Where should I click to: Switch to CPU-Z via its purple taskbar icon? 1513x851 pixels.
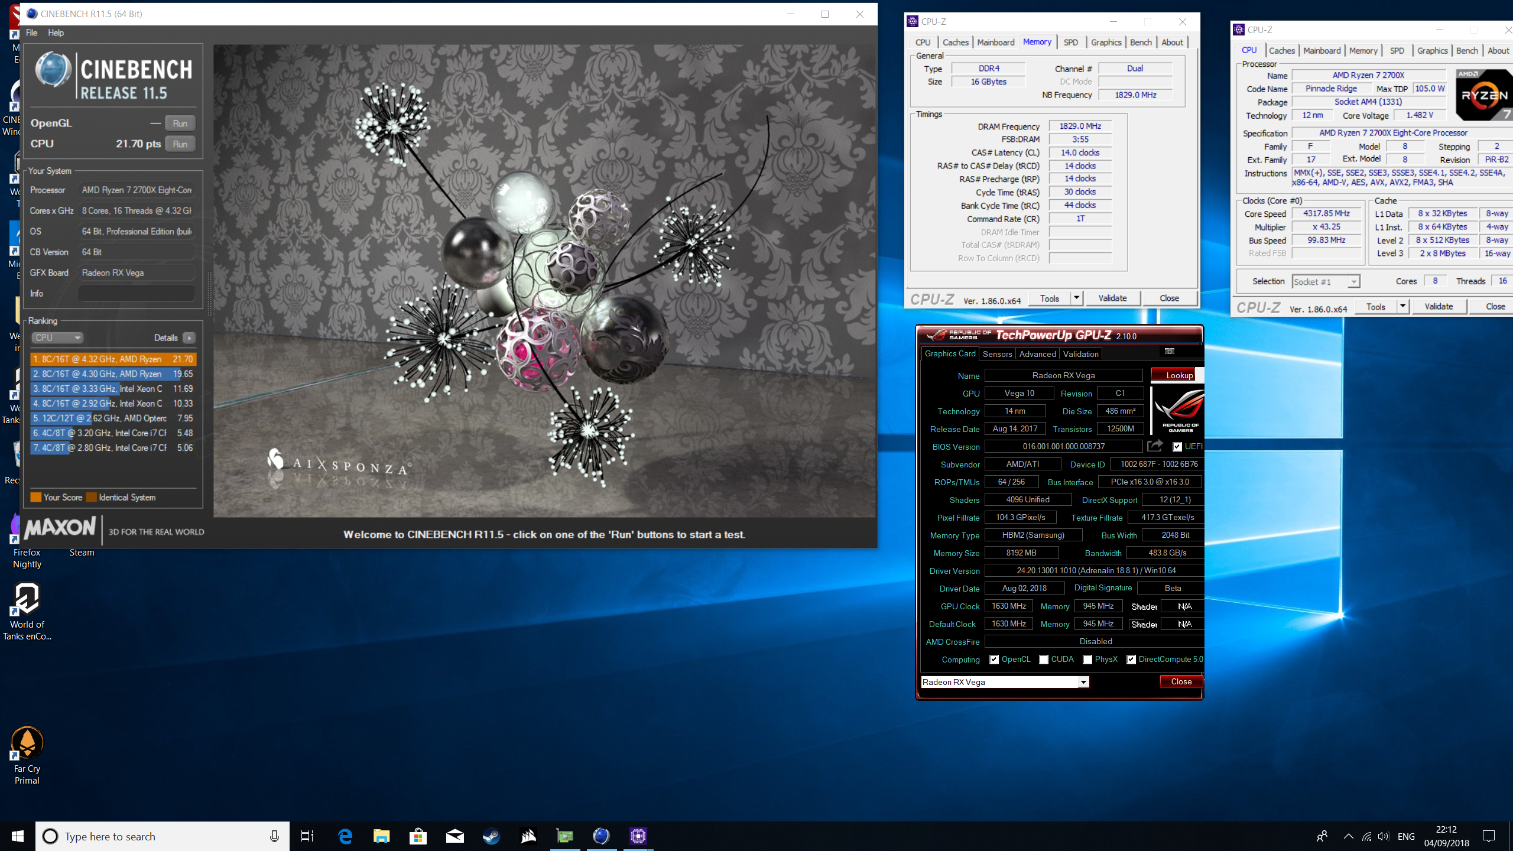click(638, 836)
